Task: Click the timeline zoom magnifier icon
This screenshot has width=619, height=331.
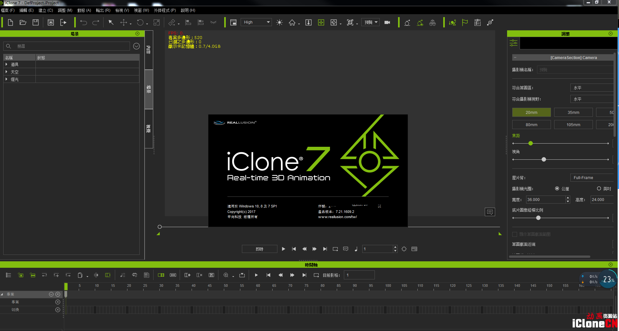Action: [226, 275]
